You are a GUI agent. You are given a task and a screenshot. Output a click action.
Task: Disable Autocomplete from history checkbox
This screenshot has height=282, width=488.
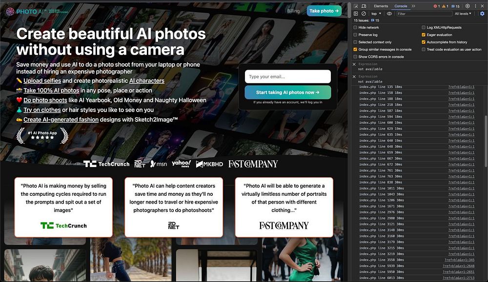click(x=423, y=42)
